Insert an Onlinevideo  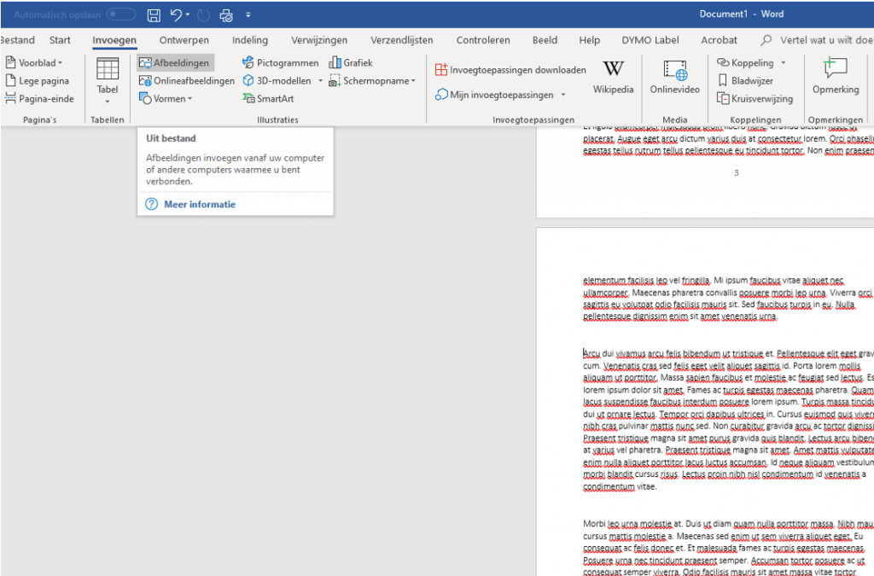coord(674,78)
